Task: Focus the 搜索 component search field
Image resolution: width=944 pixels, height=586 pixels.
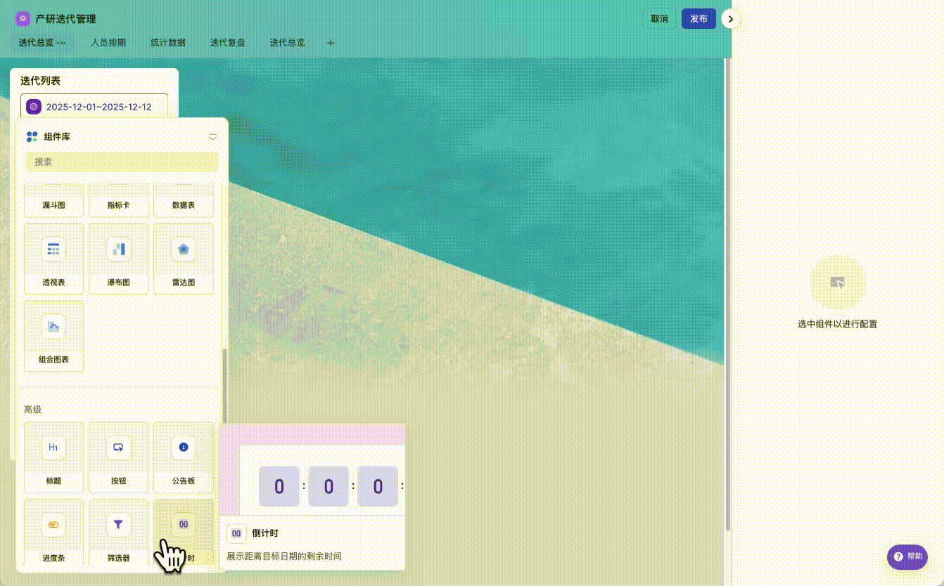Action: (x=122, y=162)
